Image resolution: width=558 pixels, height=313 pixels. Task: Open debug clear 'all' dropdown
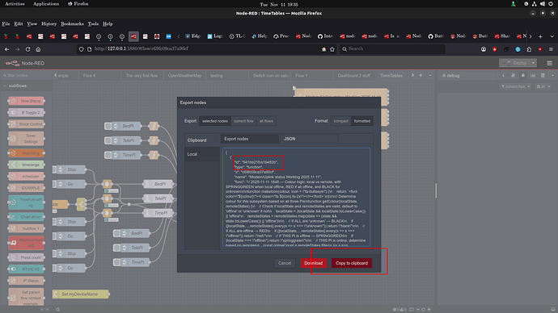(x=543, y=86)
